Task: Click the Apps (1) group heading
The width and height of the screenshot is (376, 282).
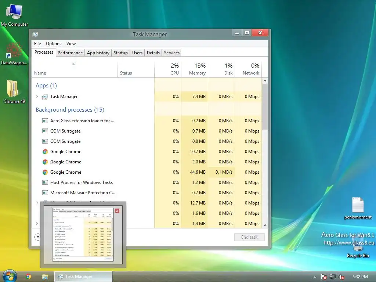Action: [46, 86]
